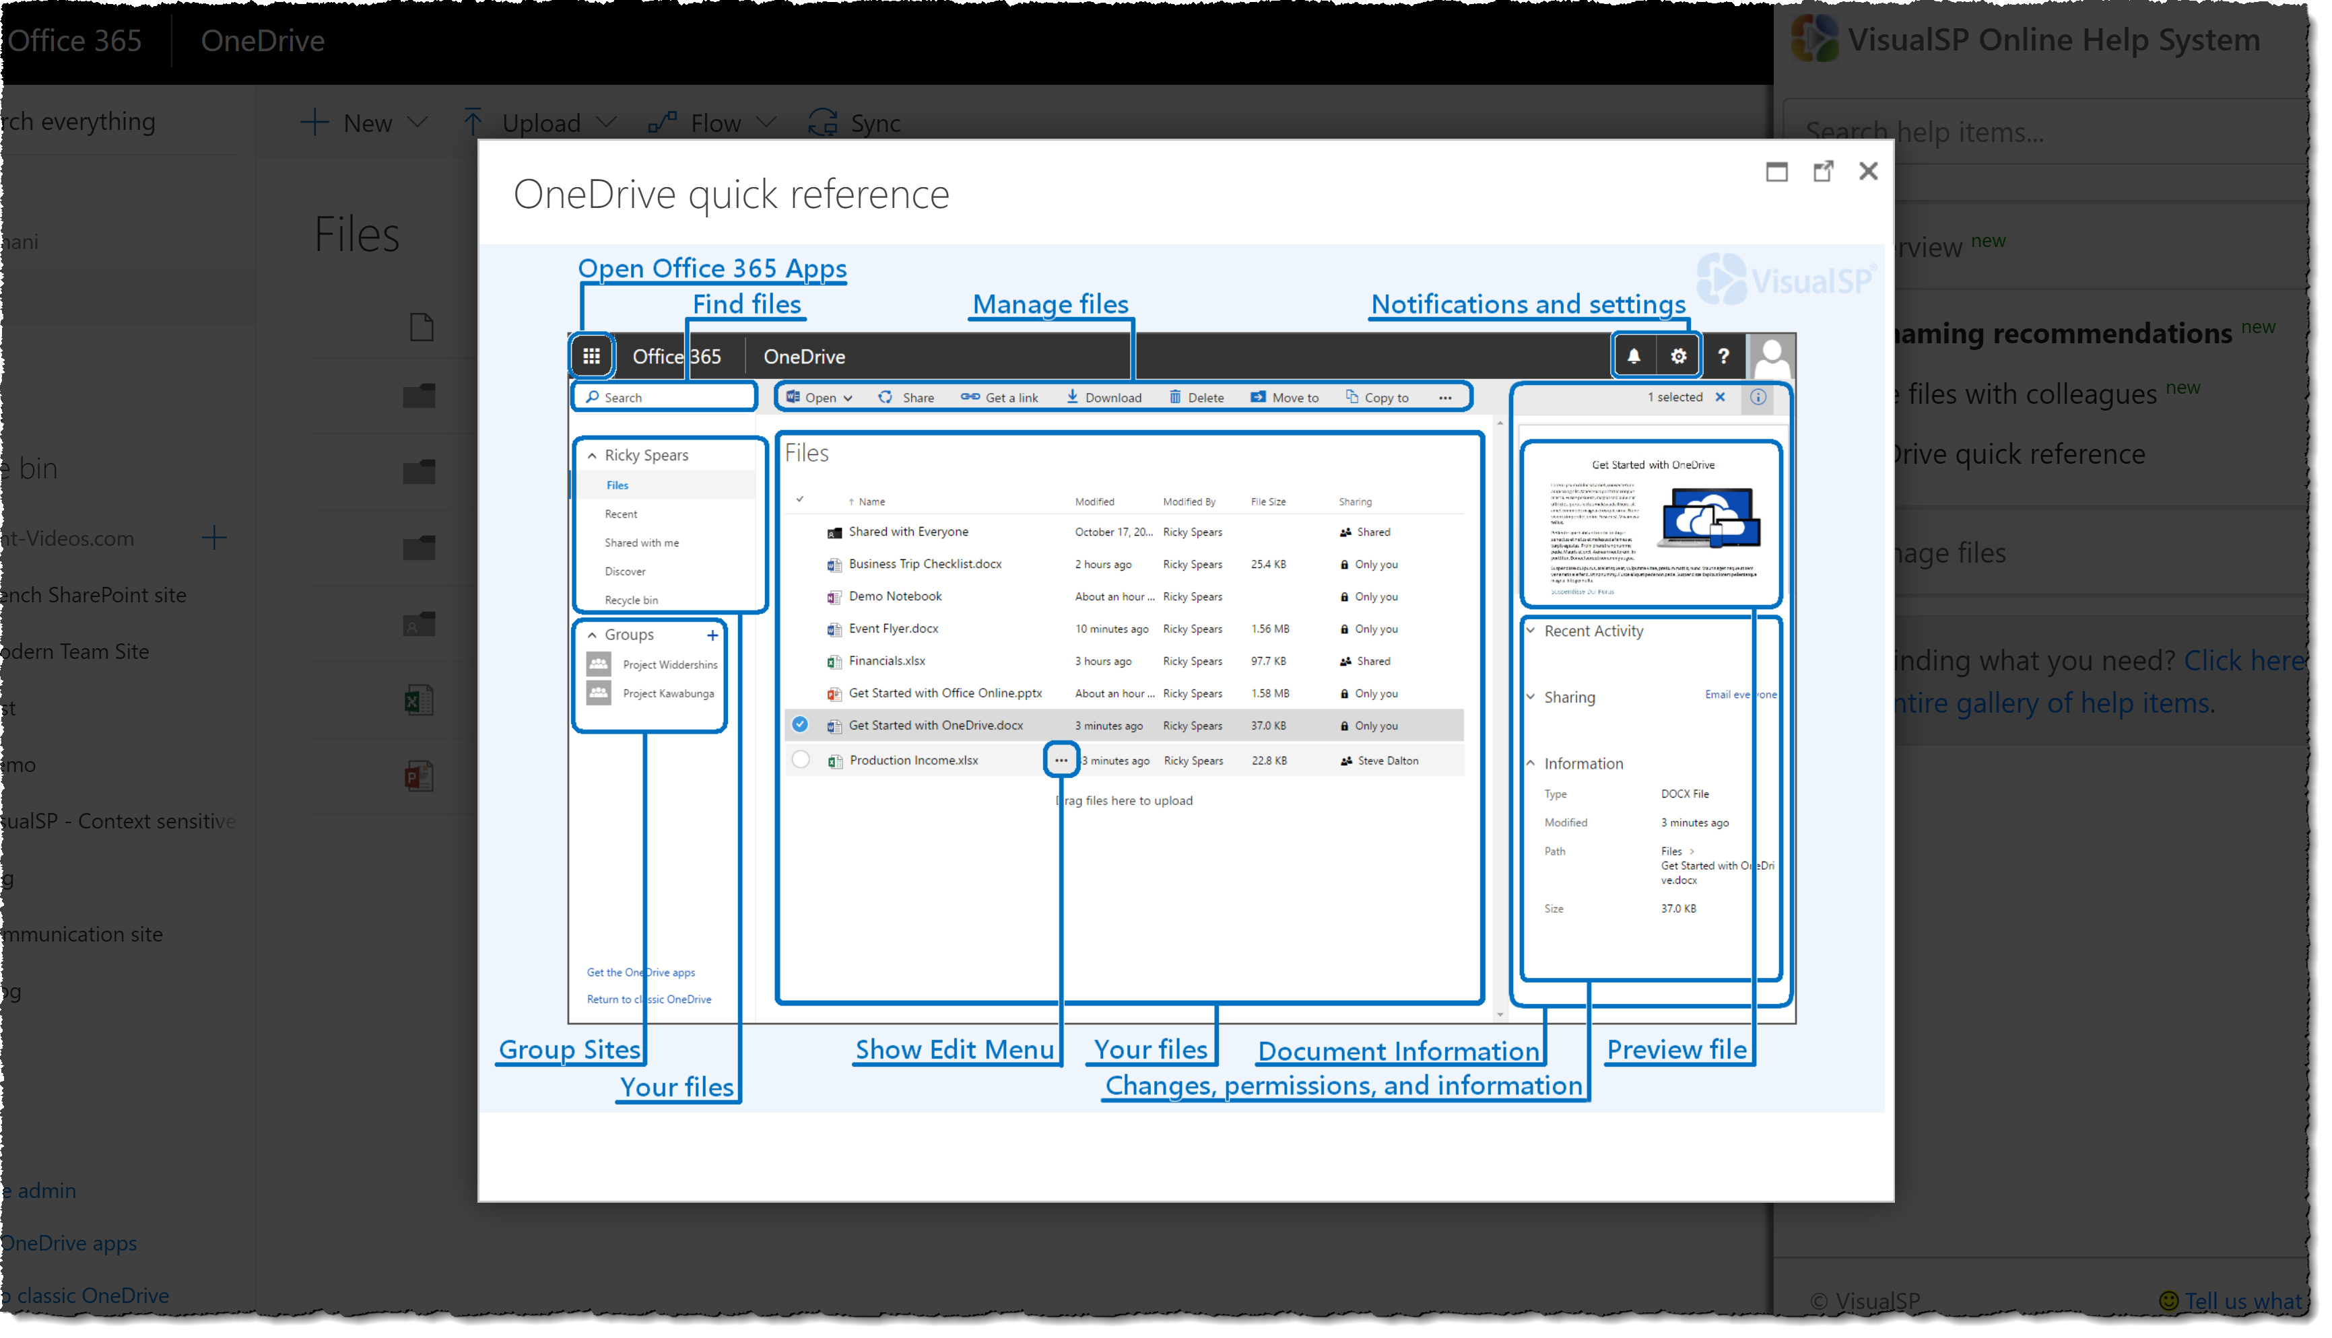Screen dimensions: 2332x1338
Task: Open the 'Financials.xlsx' file row
Action: click(x=1125, y=662)
